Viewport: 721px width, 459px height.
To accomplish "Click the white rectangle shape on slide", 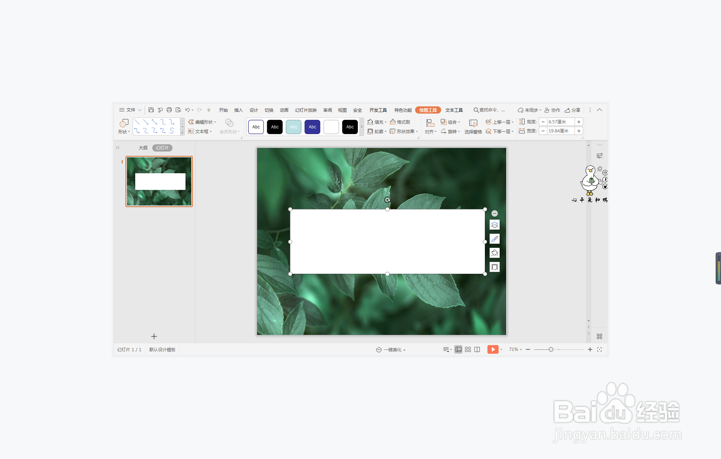I will coord(387,242).
